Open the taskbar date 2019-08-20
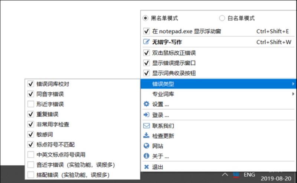The width and height of the screenshot is (297, 183). [276, 179]
